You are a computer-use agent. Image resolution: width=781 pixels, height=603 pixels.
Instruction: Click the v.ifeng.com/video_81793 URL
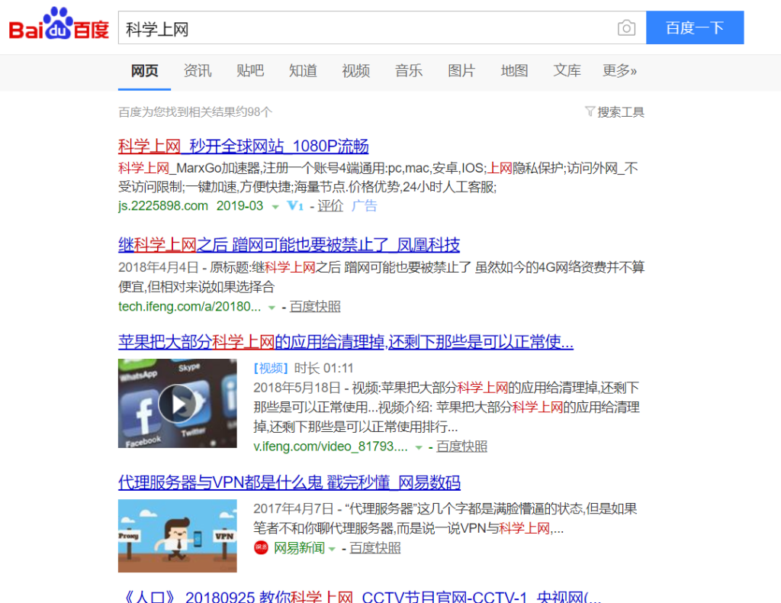(330, 447)
